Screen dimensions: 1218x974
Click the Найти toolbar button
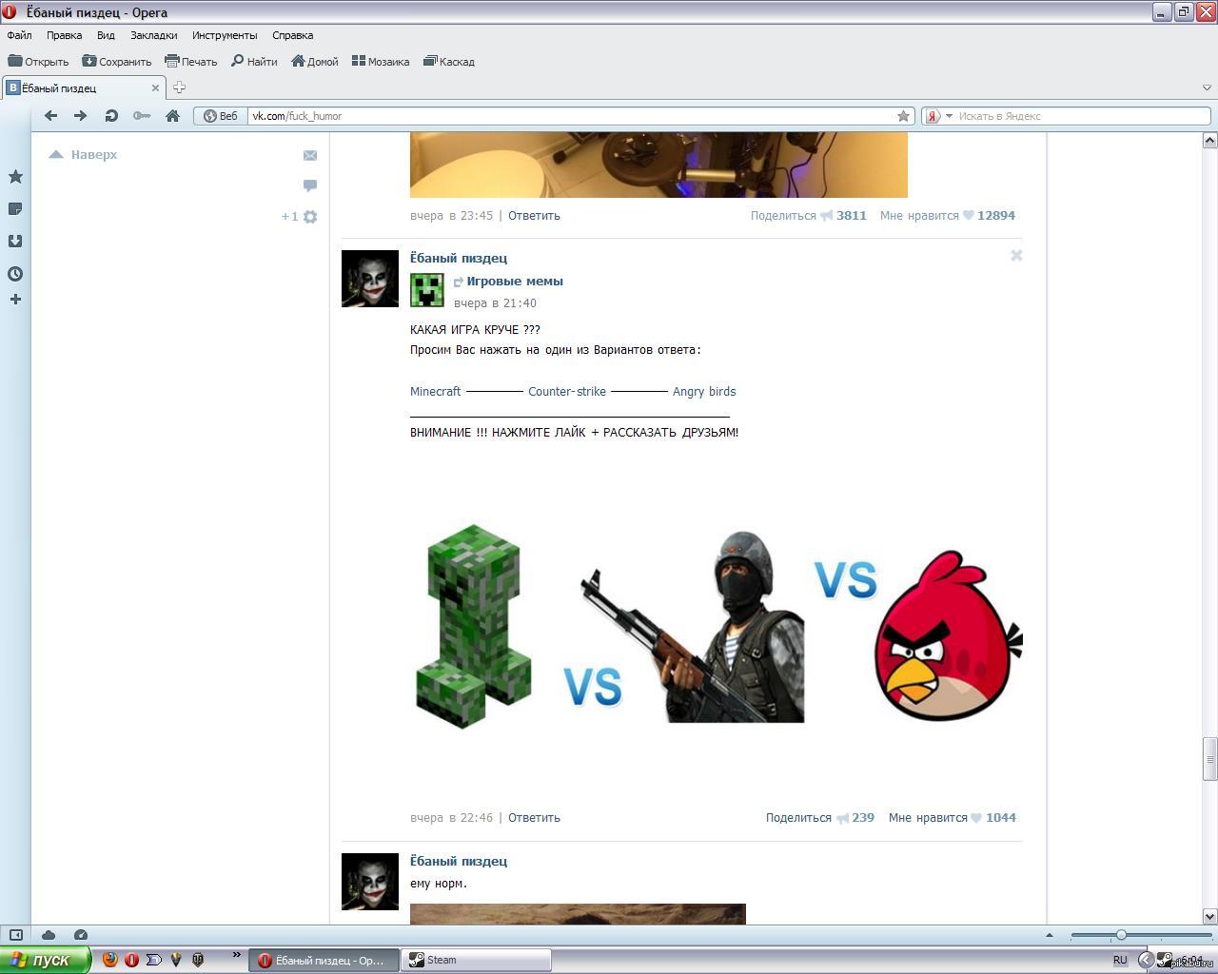pyautogui.click(x=254, y=61)
